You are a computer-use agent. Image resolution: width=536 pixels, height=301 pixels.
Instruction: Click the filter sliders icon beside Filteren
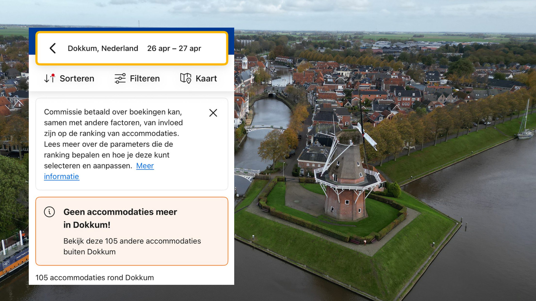(120, 79)
